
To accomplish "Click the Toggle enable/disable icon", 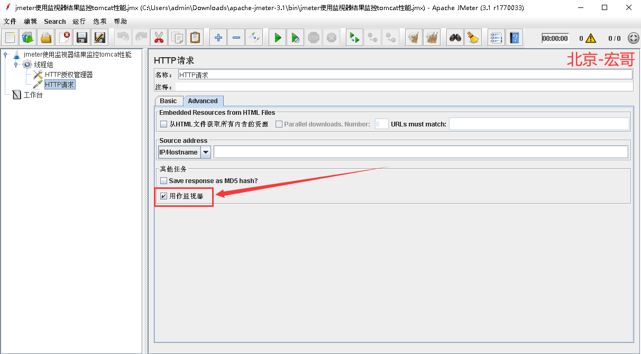I will [x=254, y=38].
